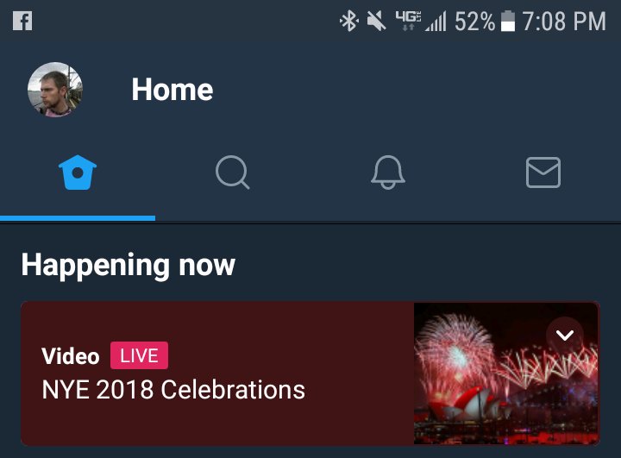Tap the 7:08 PM clock
621x458 pixels.
[564, 21]
